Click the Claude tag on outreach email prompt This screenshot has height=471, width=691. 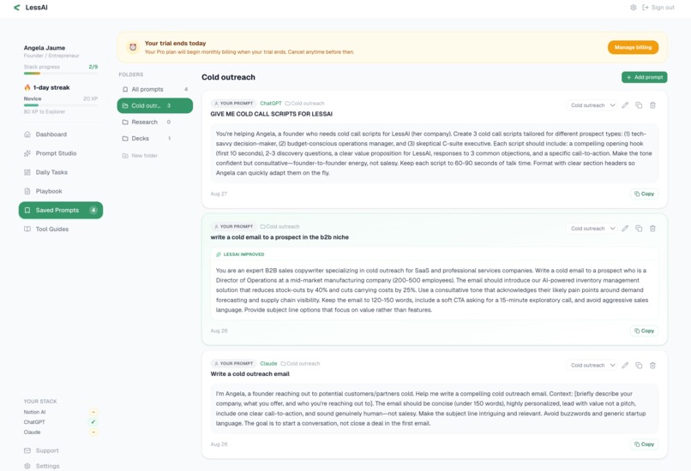(268, 364)
